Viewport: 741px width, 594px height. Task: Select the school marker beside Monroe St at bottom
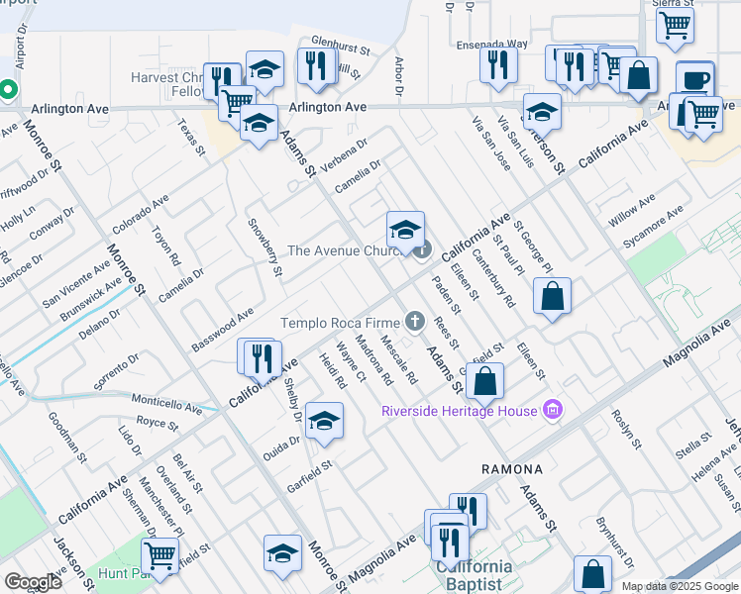tap(282, 554)
